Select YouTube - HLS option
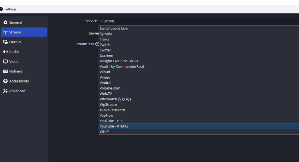The image size is (299, 162). click(199, 121)
